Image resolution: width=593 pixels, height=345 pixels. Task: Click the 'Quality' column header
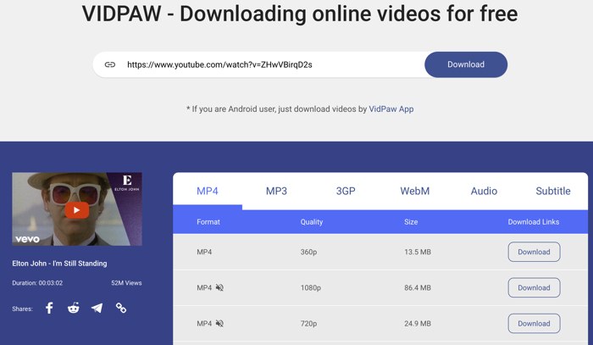(x=312, y=222)
